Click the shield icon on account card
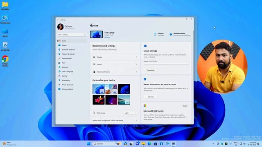 (x=145, y=79)
